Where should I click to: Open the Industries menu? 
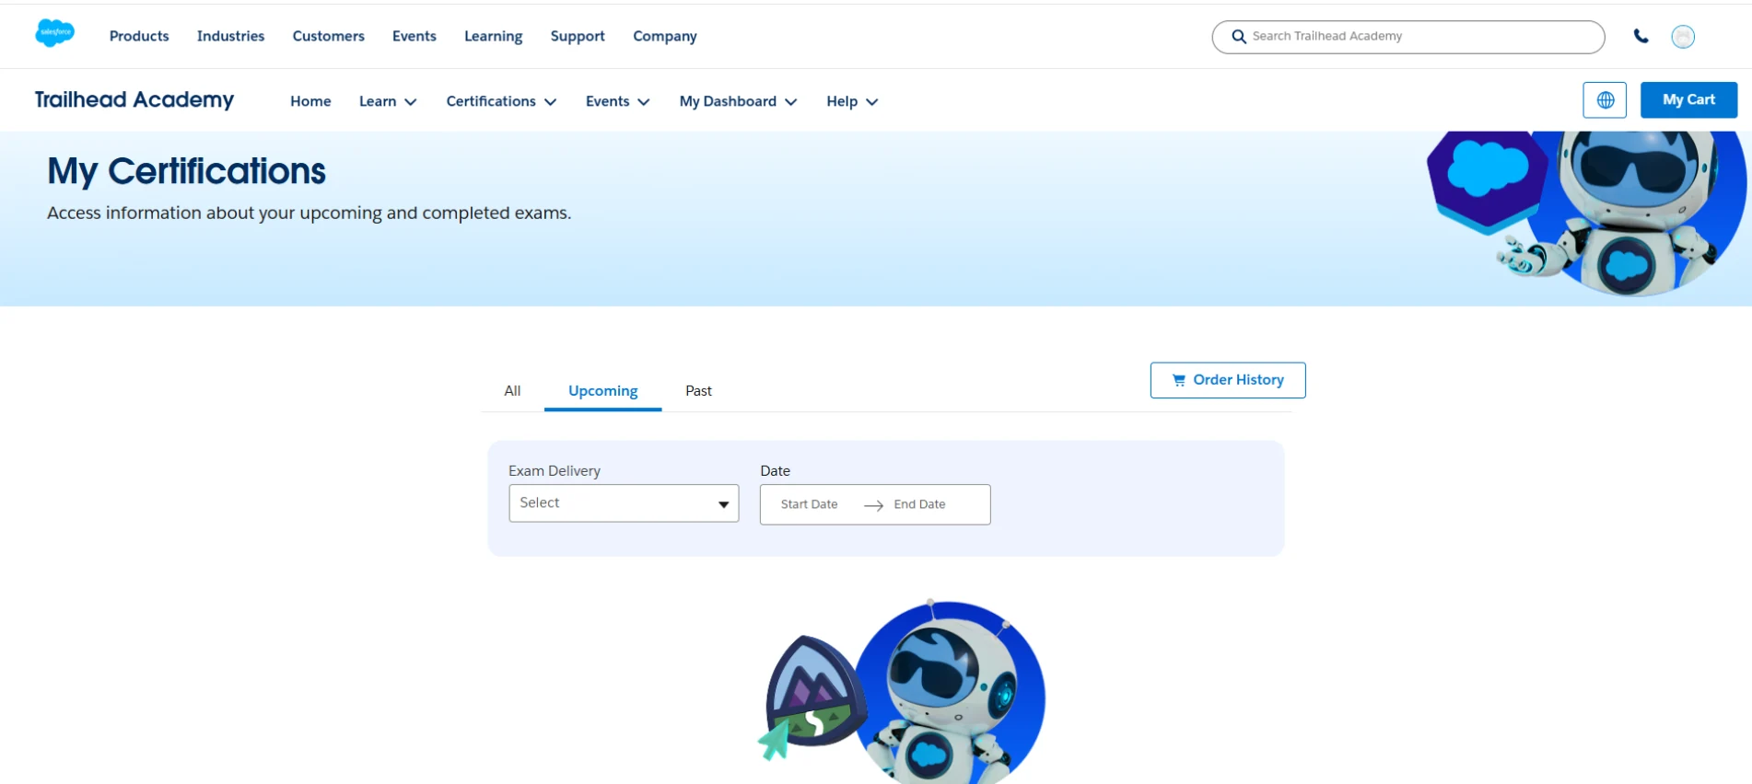point(230,36)
